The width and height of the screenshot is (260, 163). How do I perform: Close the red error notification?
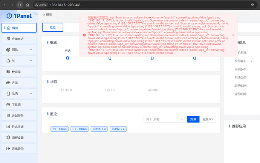click(233, 35)
